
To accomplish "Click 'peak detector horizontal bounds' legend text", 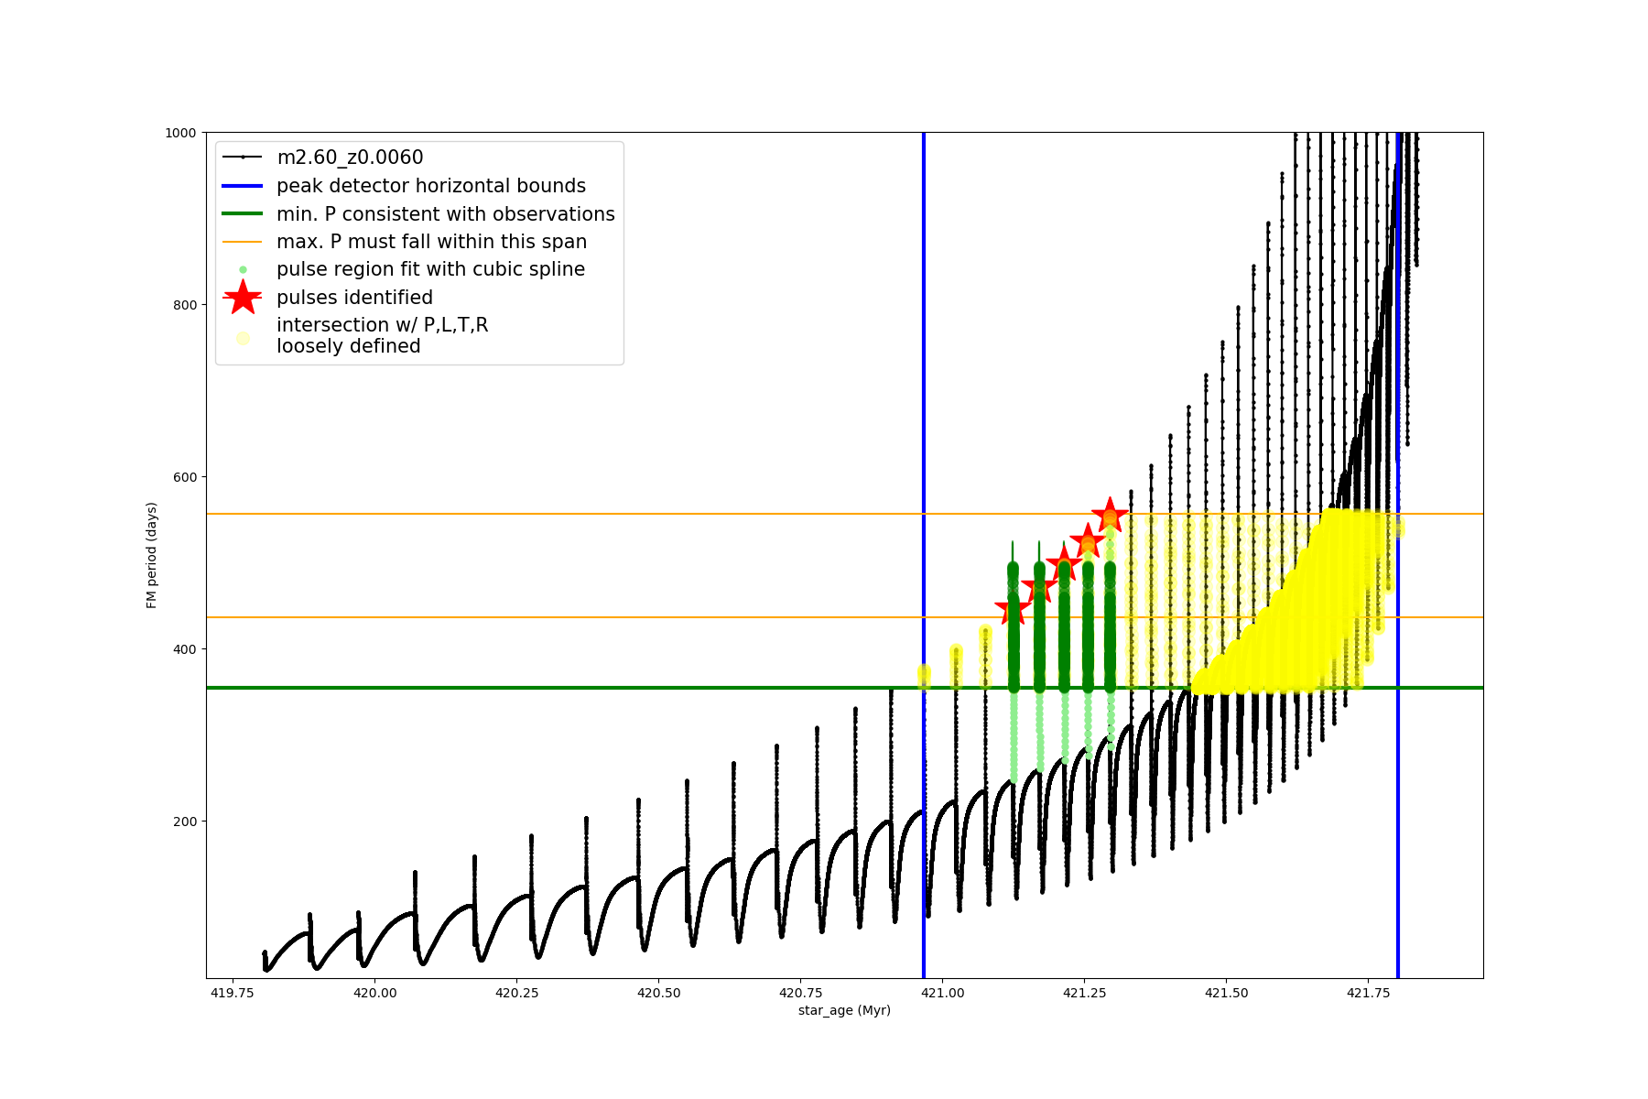I will pos(430,186).
